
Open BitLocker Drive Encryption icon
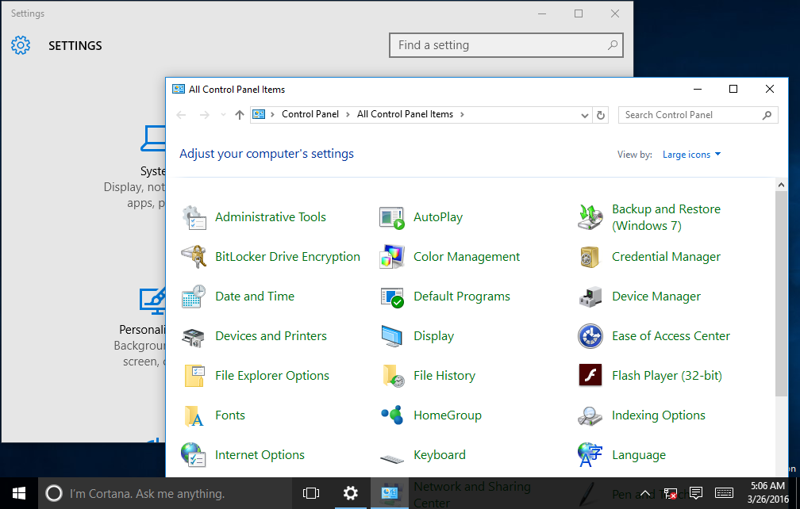(194, 257)
